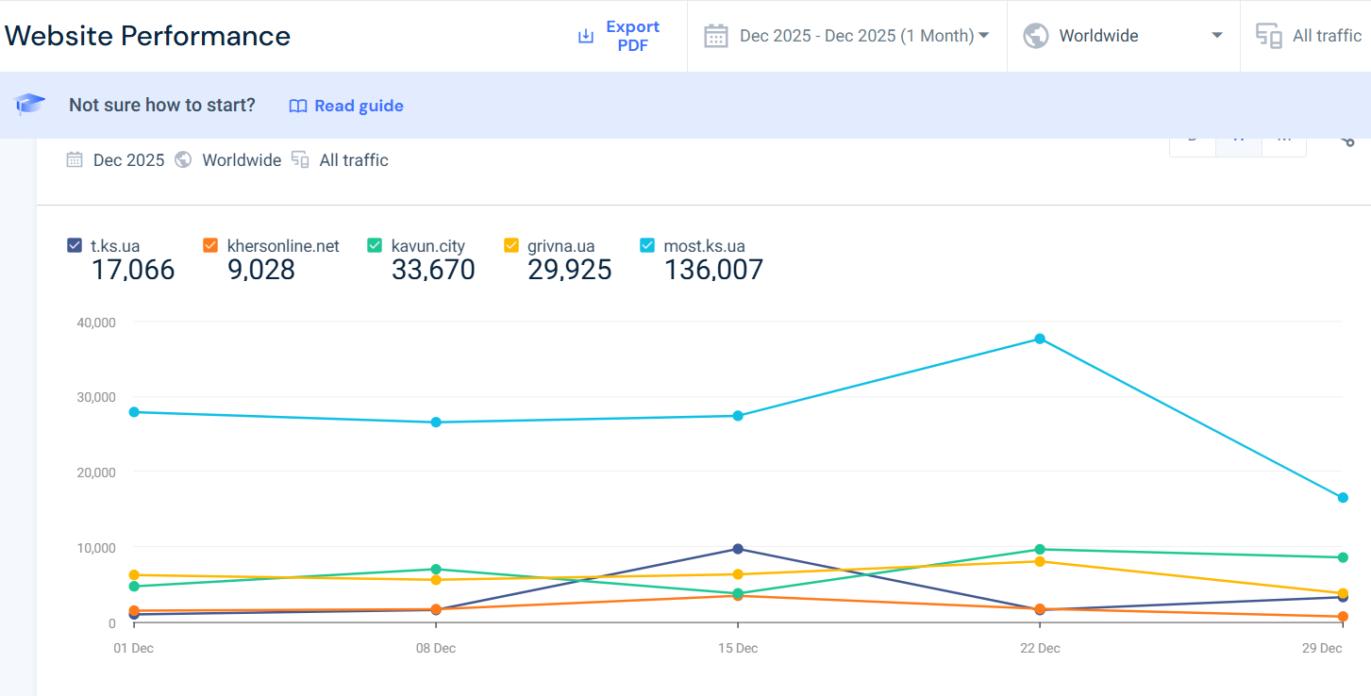1371x696 pixels.
Task: Disable the kavun.city series checkbox
Action: [376, 246]
